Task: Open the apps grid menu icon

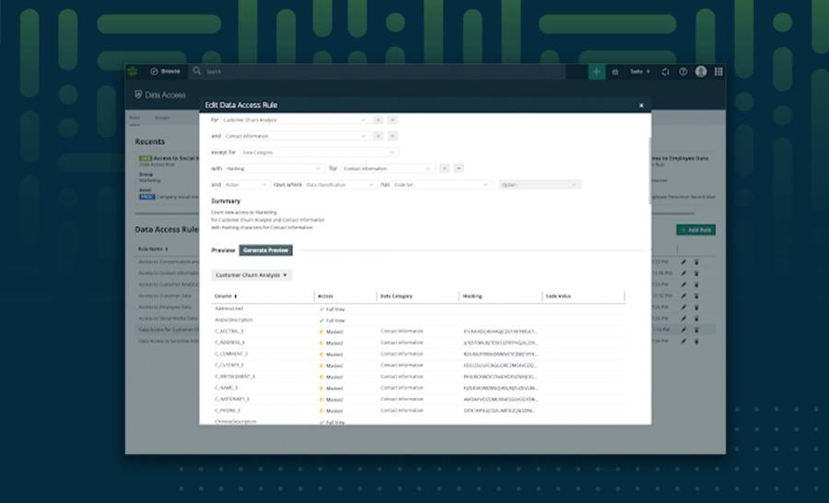Action: click(718, 71)
